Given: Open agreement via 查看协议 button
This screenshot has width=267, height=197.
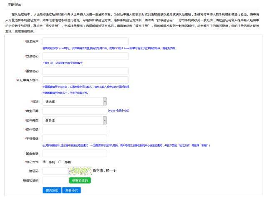Looking at the screenshot, I should point(71,190).
